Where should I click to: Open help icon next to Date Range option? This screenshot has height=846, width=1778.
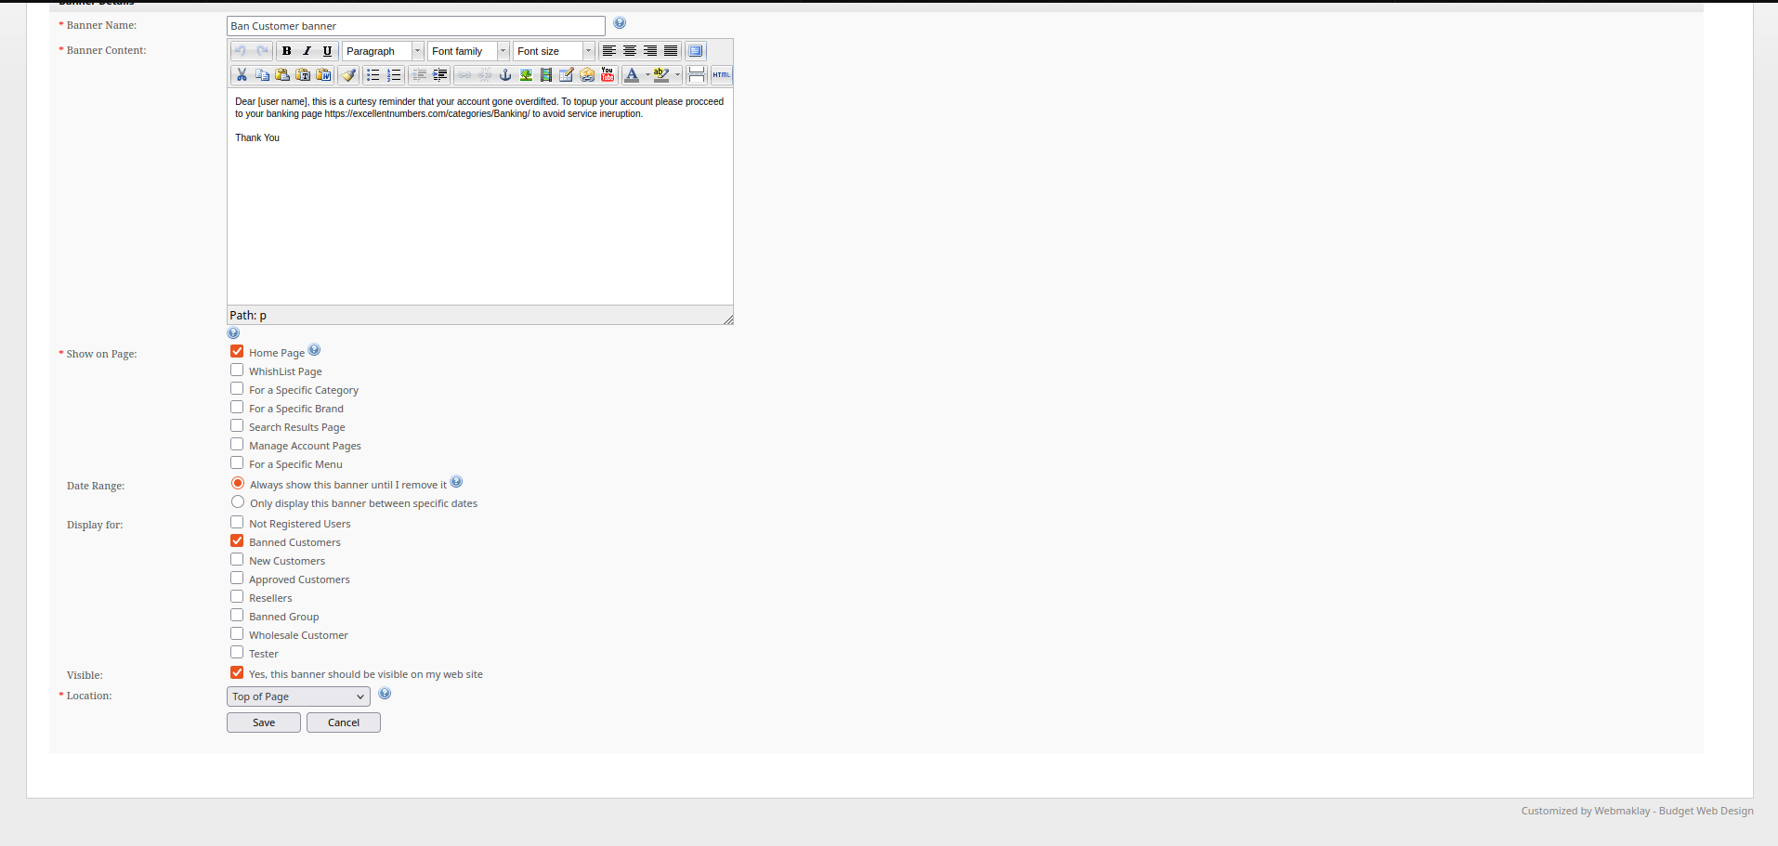point(456,482)
